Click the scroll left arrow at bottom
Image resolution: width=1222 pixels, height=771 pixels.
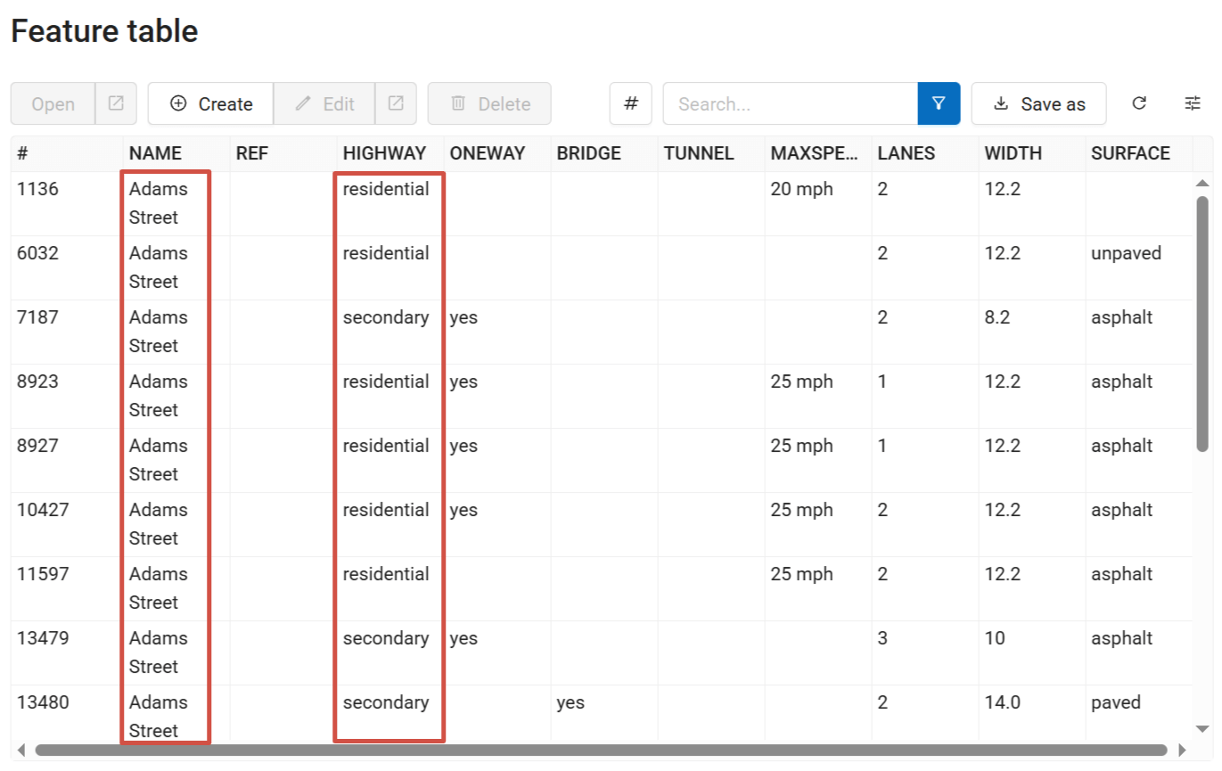(x=21, y=750)
